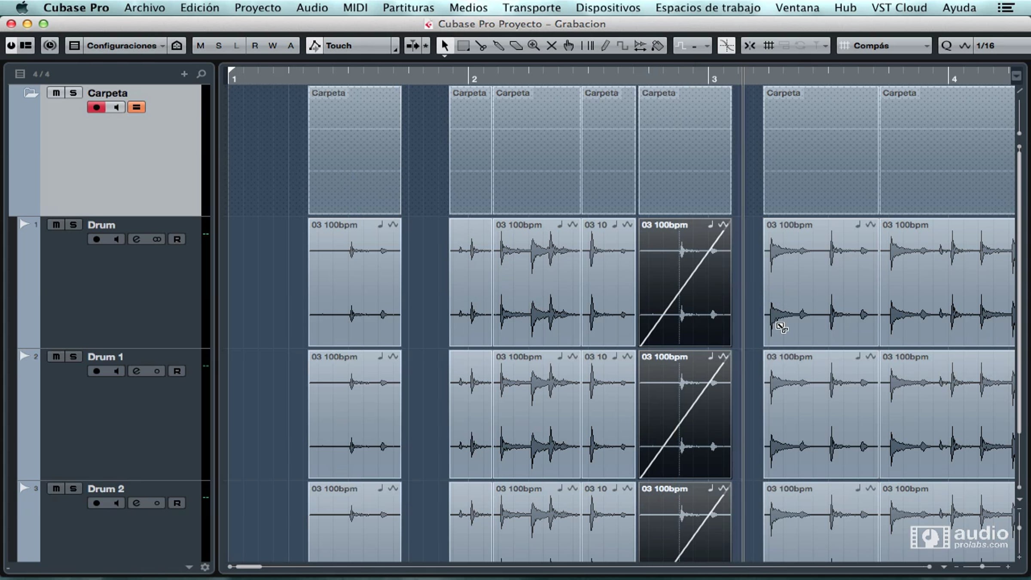Image resolution: width=1031 pixels, height=580 pixels.
Task: Select the Range Selection tool
Action: click(463, 46)
